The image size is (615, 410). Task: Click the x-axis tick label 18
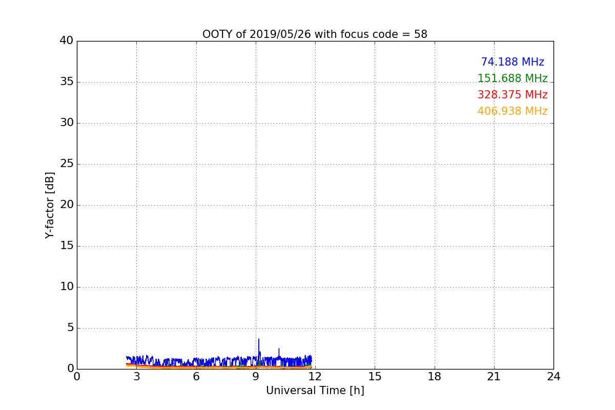tap(435, 377)
